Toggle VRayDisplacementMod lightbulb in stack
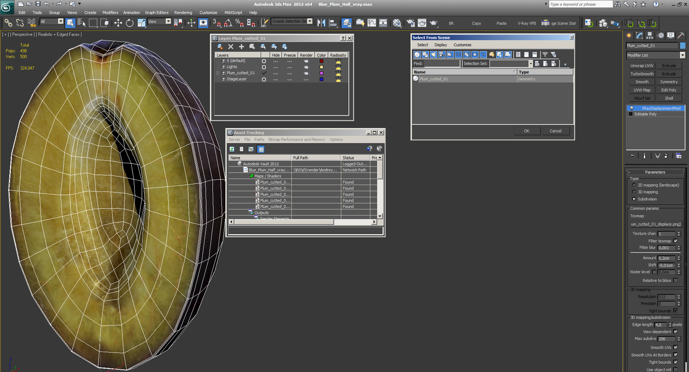Image resolution: width=689 pixels, height=372 pixels. tap(632, 108)
